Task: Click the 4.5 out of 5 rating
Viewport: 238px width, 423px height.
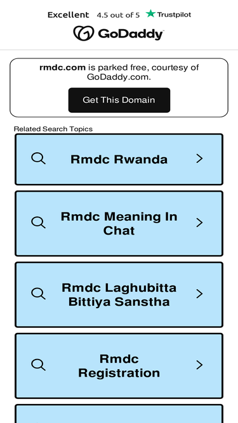Action: pos(118,15)
